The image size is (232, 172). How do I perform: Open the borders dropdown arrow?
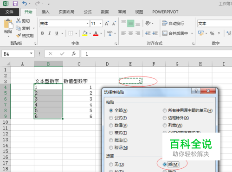coord(76,33)
